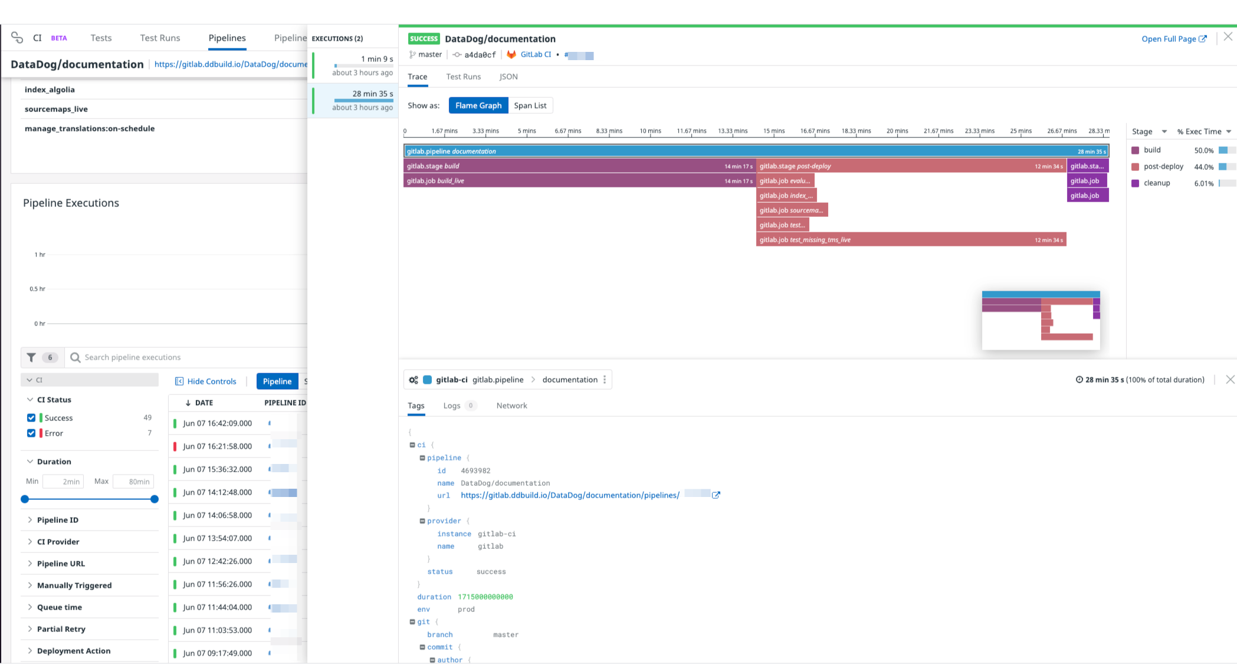Click the filter funnel icon
The image size is (1237, 665).
(31, 357)
